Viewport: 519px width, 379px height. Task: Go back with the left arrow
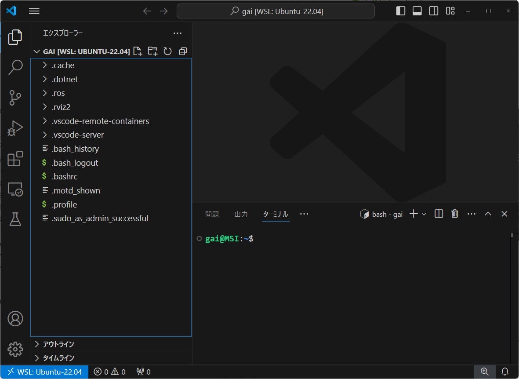147,11
